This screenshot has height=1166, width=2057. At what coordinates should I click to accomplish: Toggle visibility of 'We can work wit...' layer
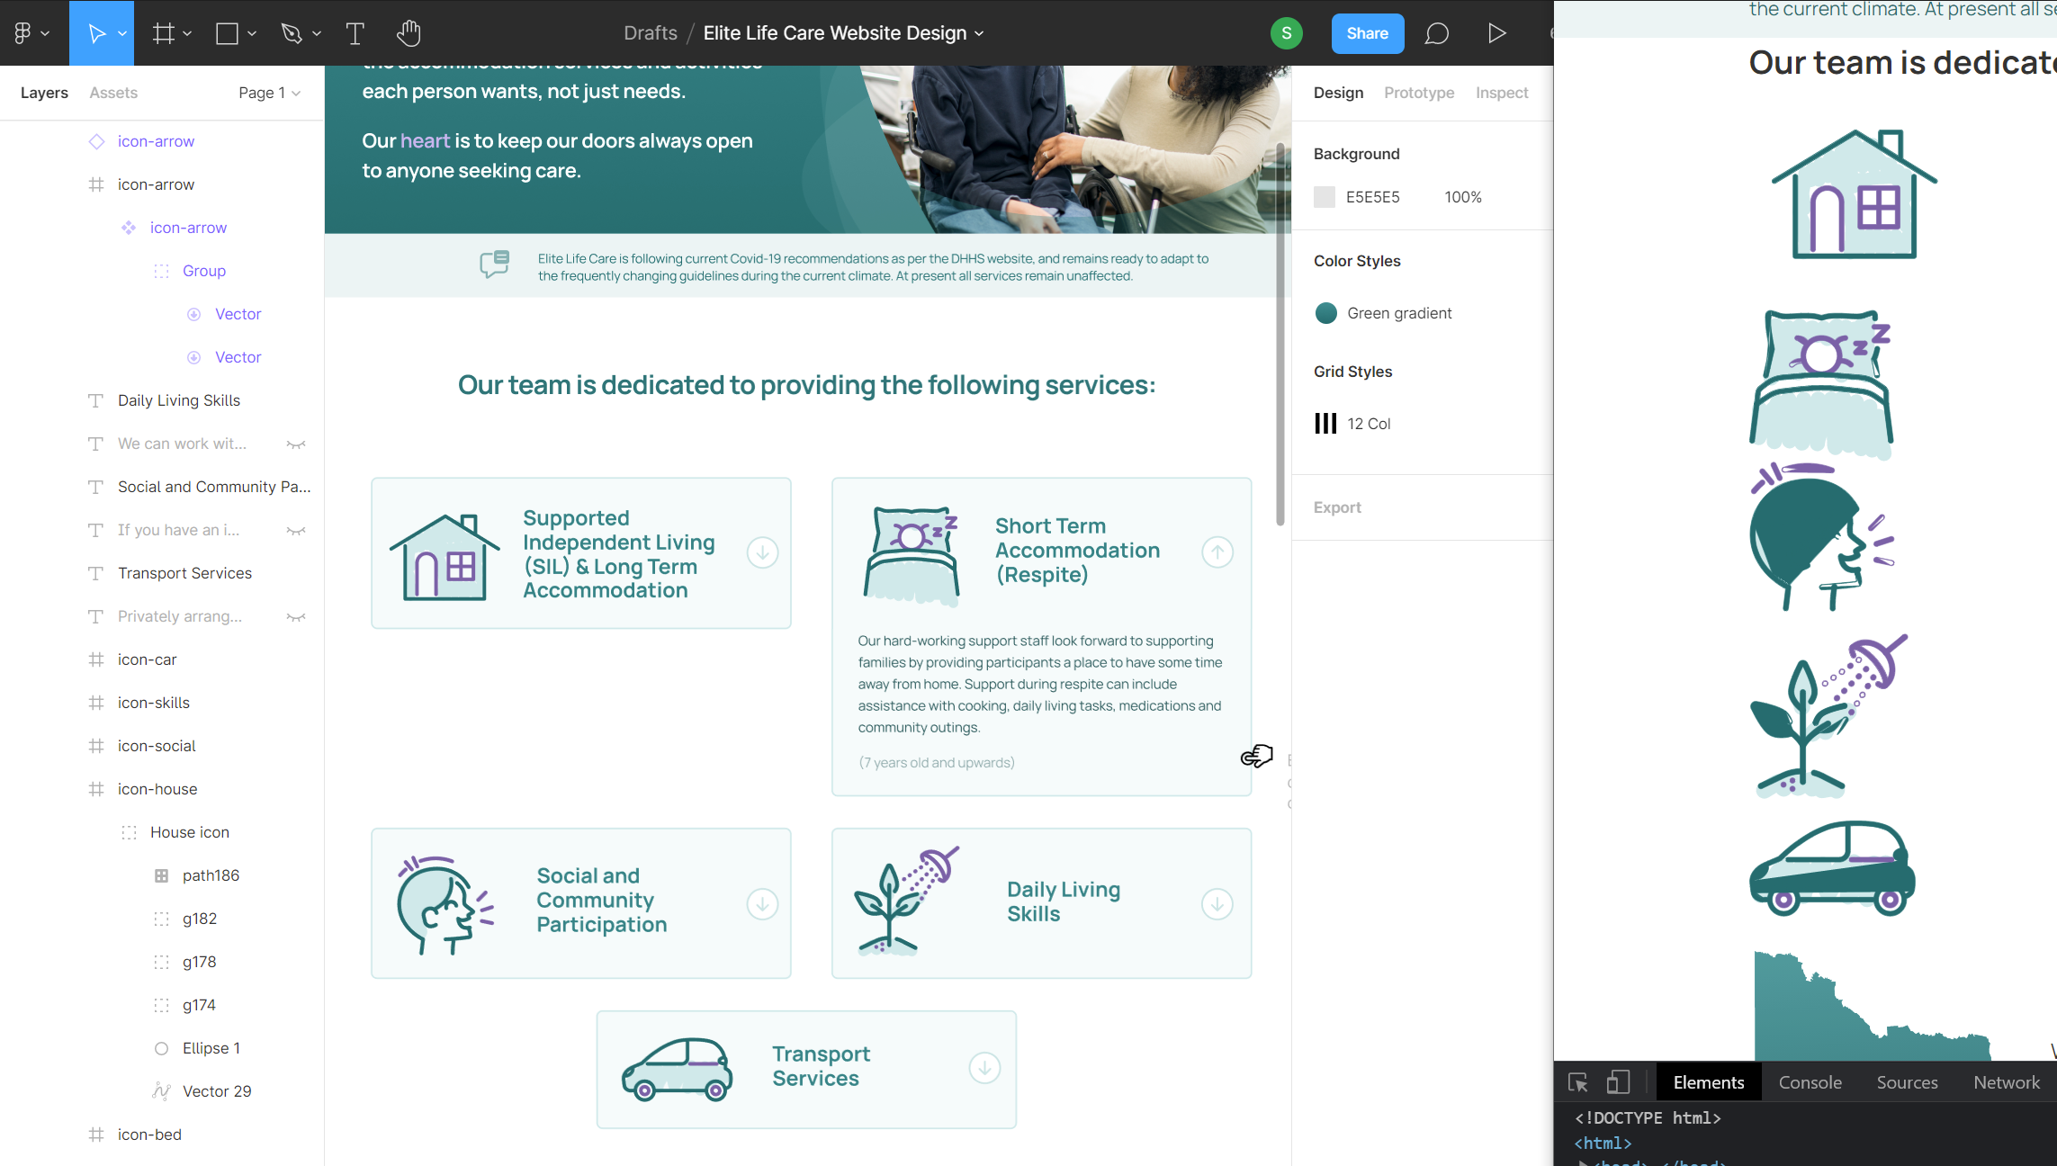click(x=296, y=444)
